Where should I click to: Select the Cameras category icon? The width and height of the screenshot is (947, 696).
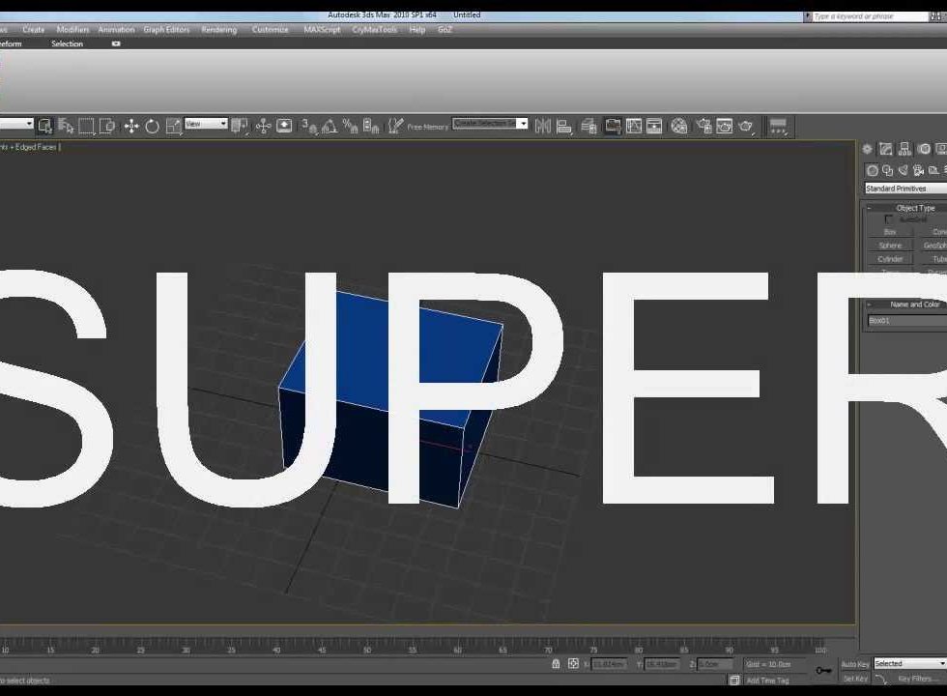(x=919, y=170)
